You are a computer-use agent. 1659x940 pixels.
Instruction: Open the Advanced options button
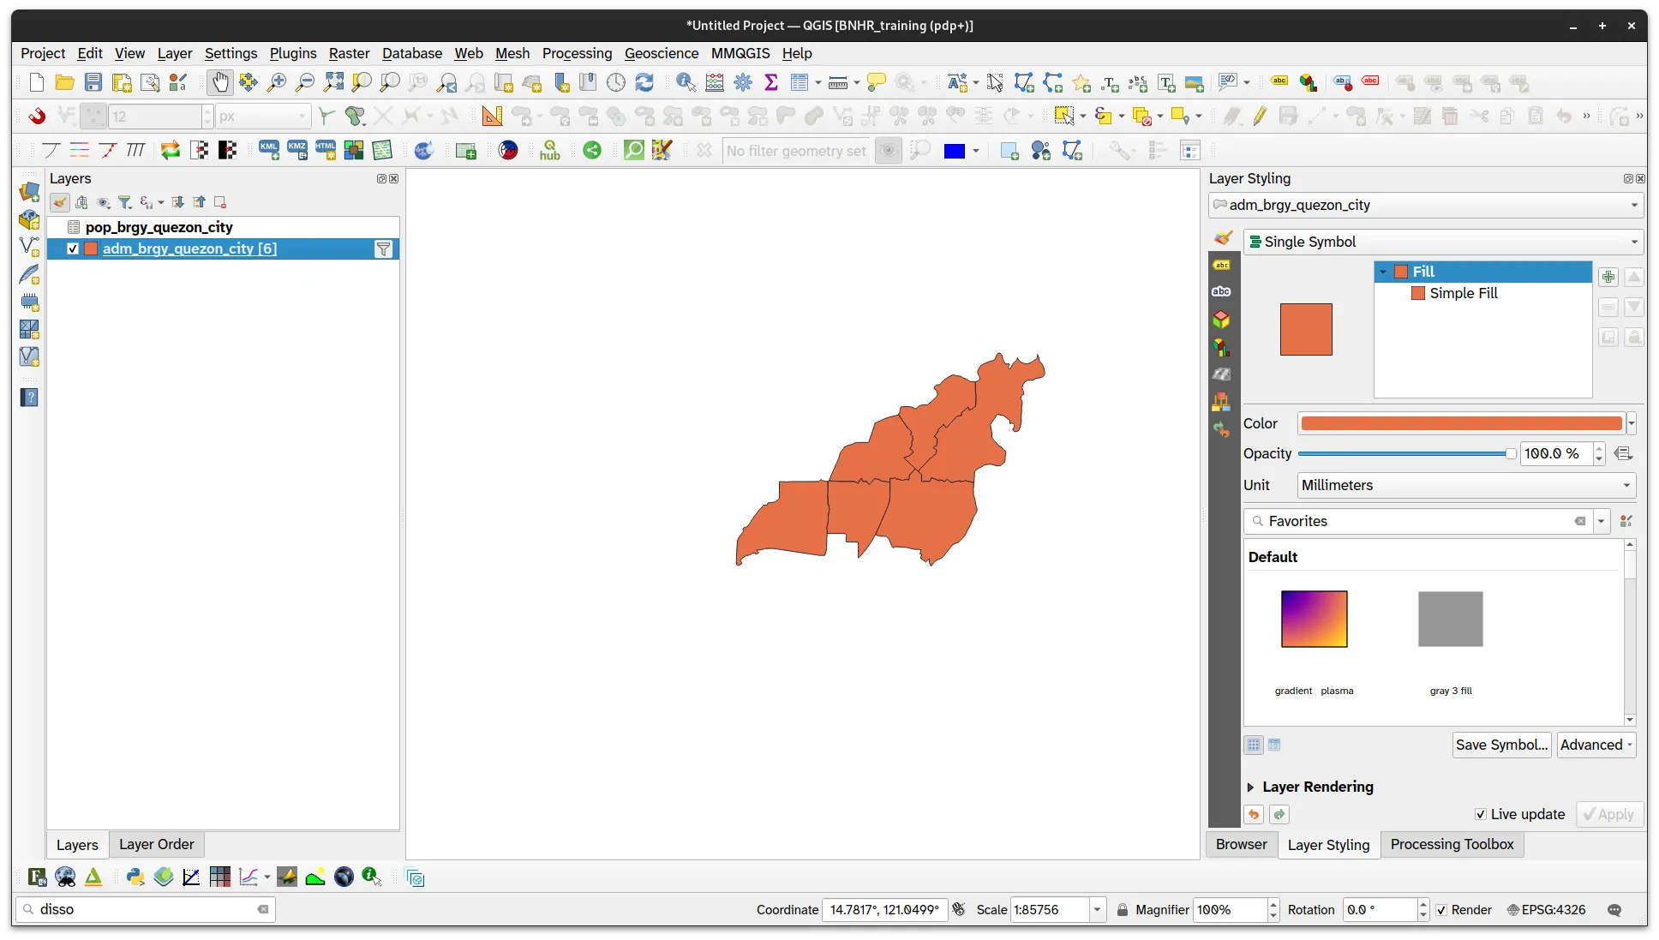(x=1594, y=745)
